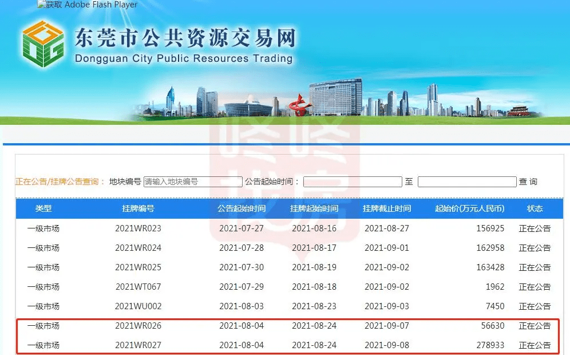Click listing start date 2021-08-16
Image resolution: width=570 pixels, height=355 pixels.
click(314, 228)
